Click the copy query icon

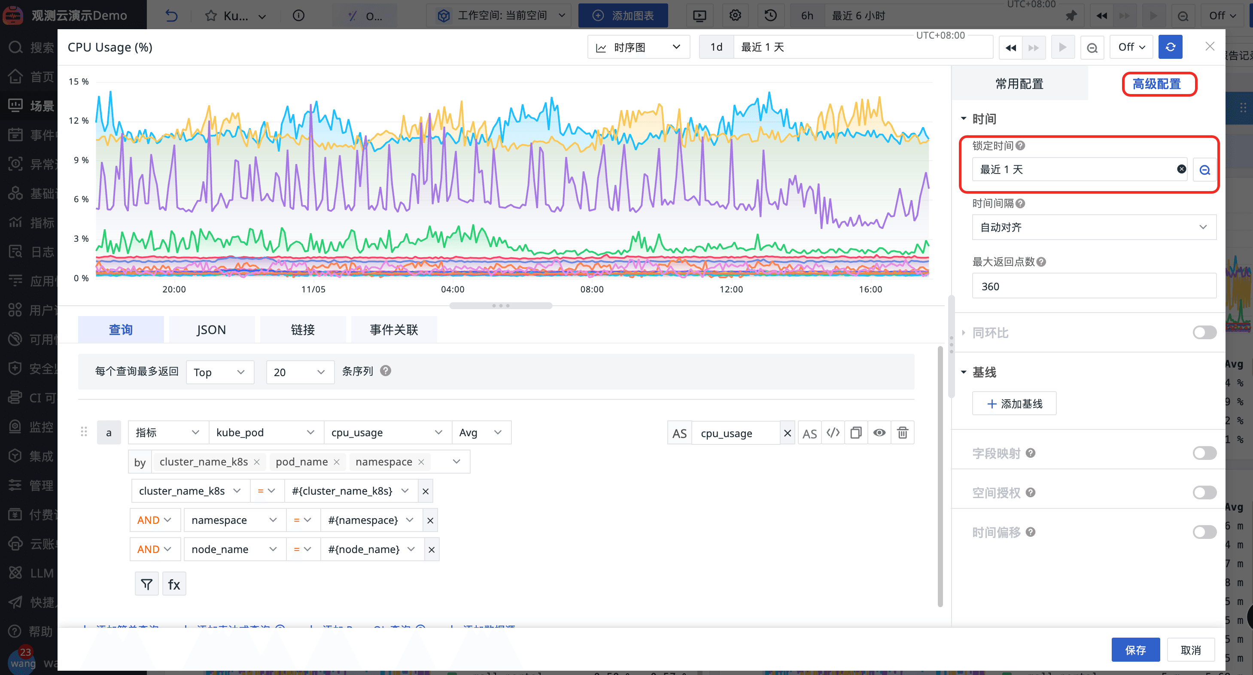coord(856,432)
